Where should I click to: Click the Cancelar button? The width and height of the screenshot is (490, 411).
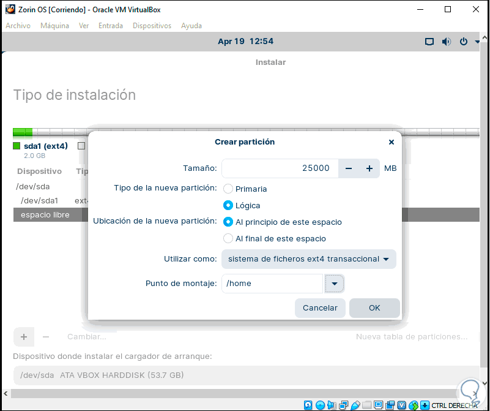320,307
